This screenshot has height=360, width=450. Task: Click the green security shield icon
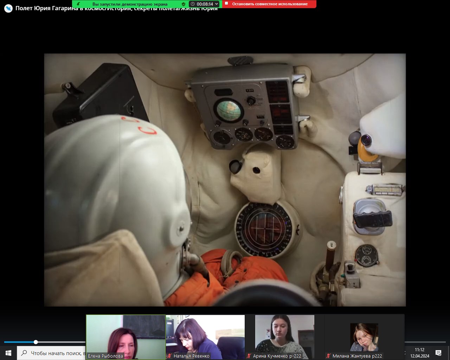pos(184,4)
